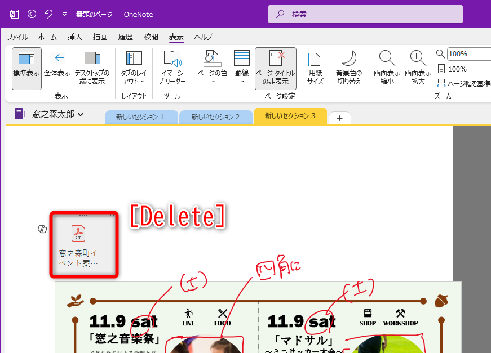The height and width of the screenshot is (353, 491).
Task: Open the ページの色 color picker
Action: [211, 66]
